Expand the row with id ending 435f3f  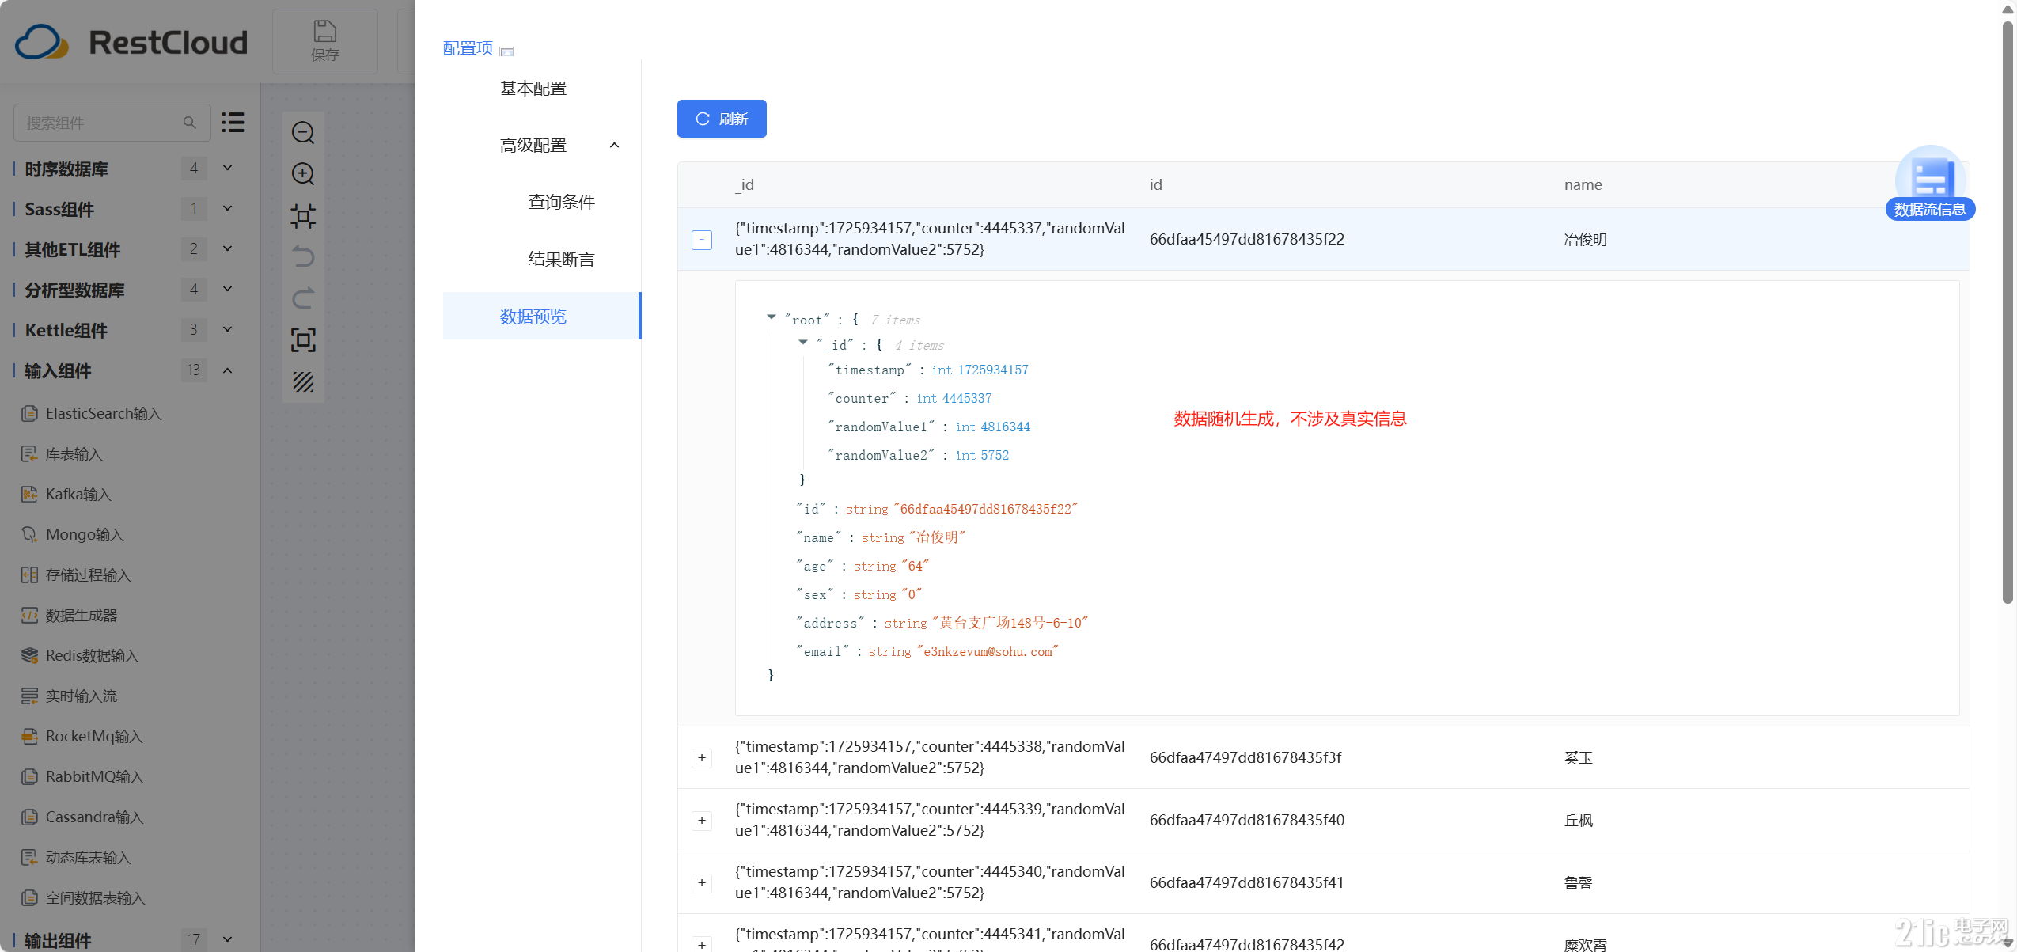pos(702,757)
